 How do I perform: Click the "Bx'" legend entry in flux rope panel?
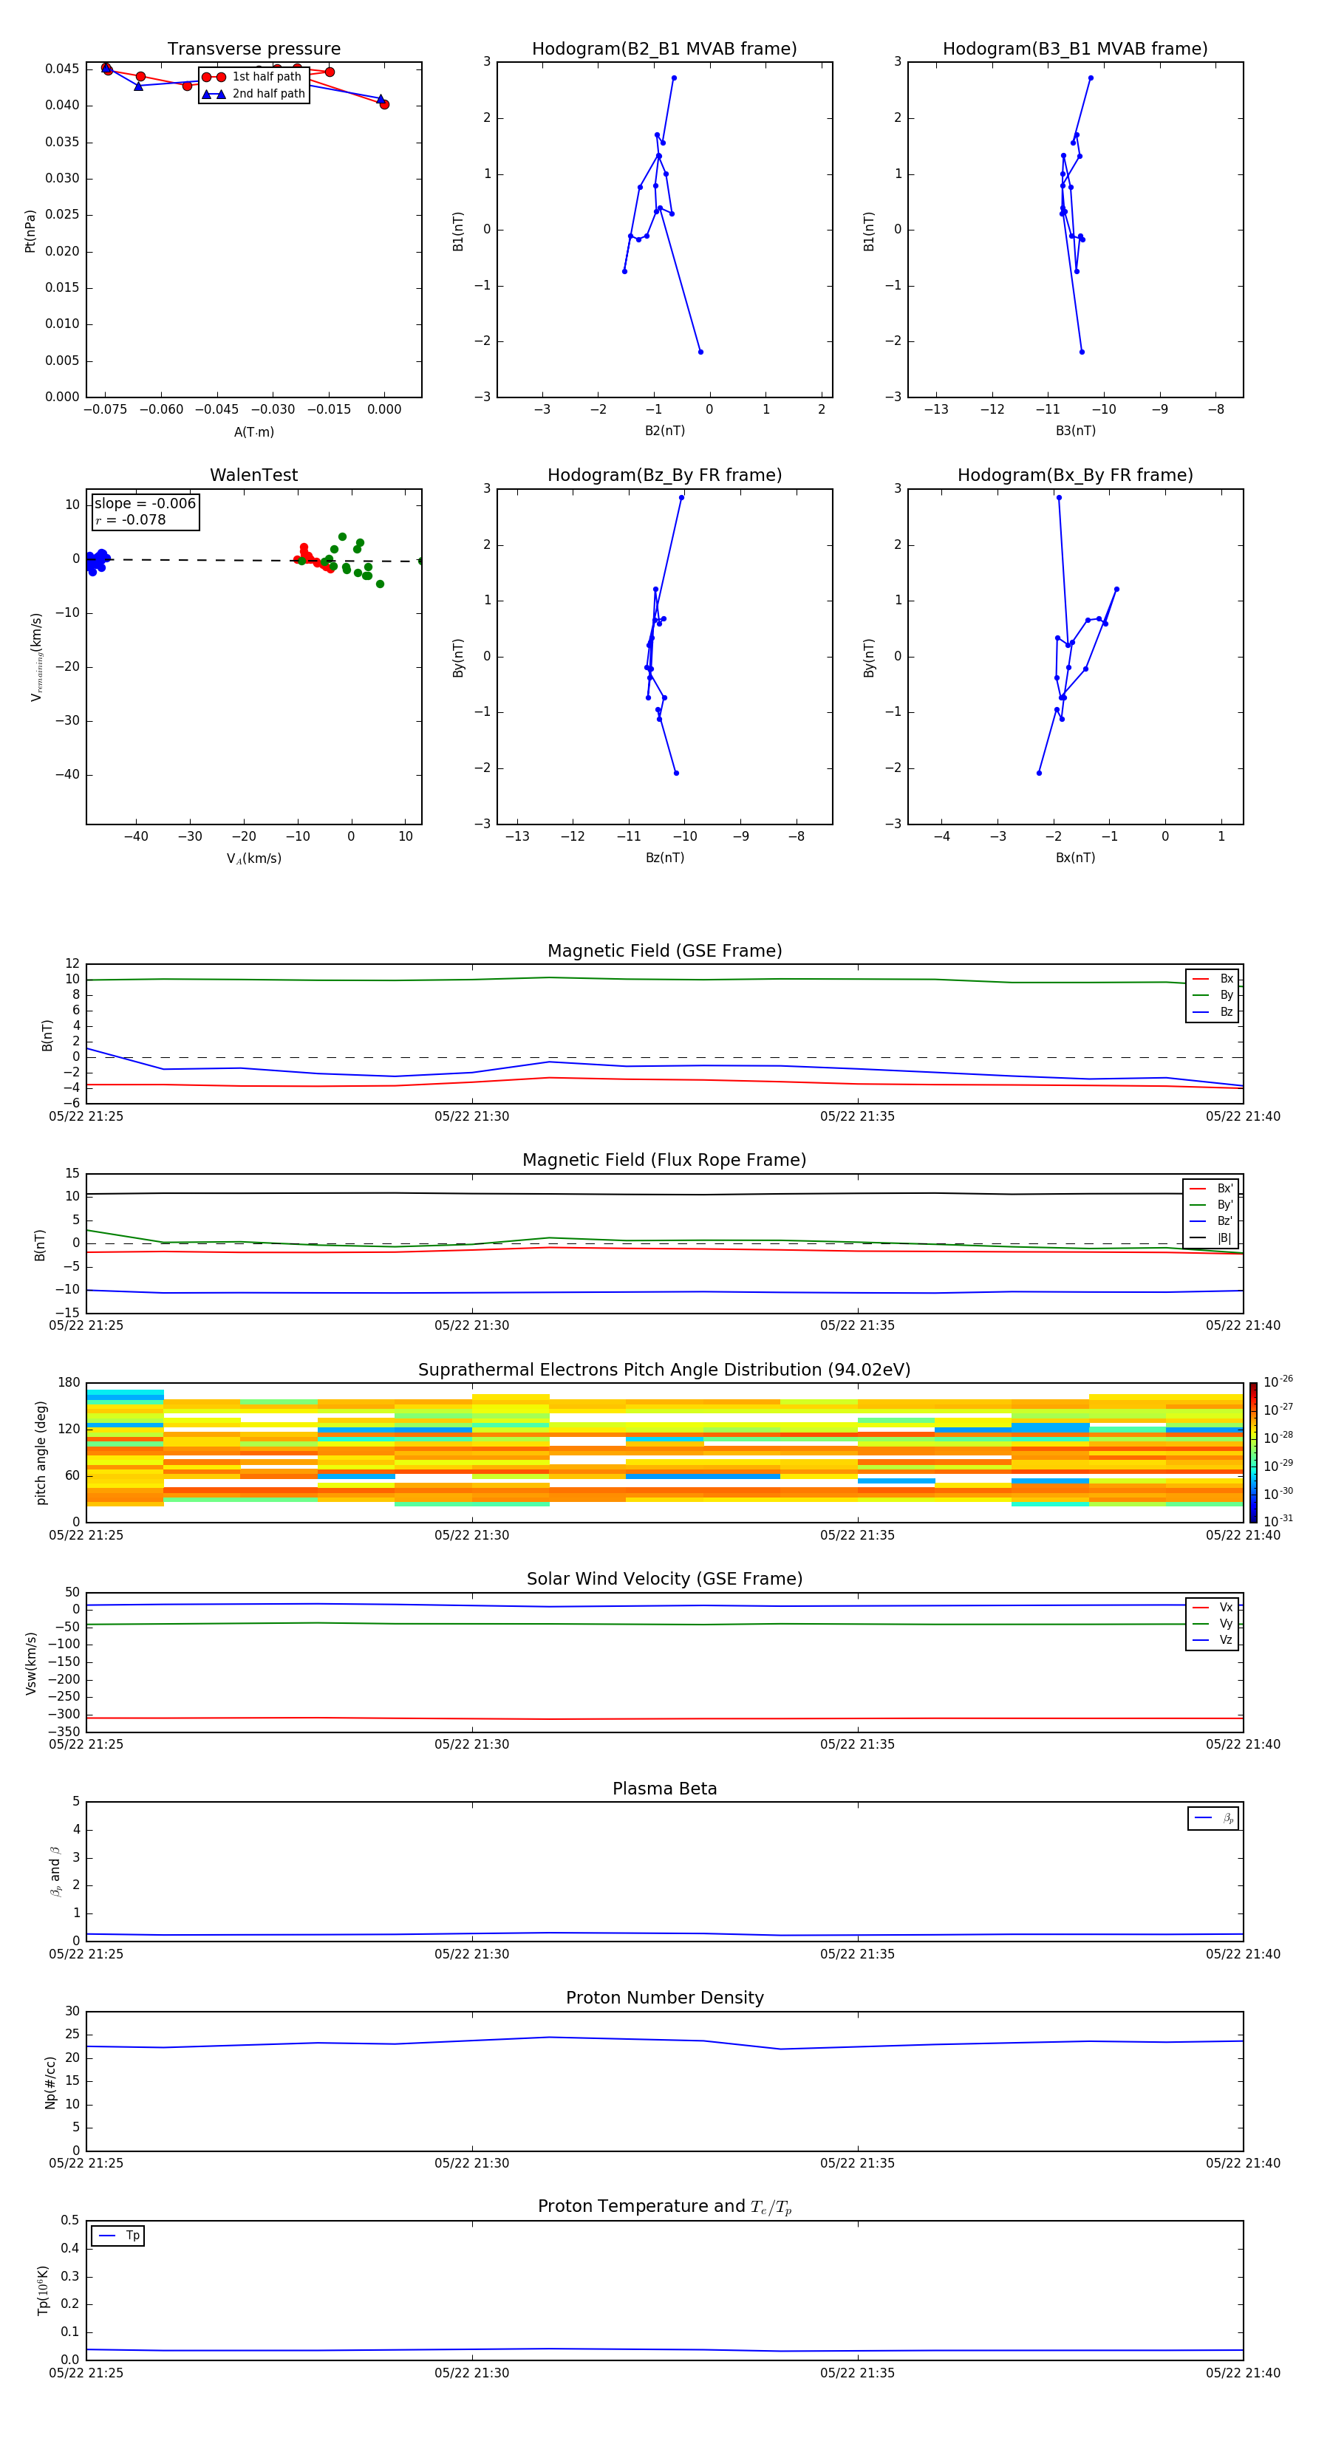[x=1212, y=1189]
